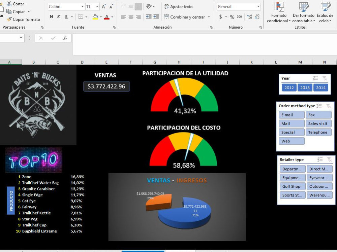
Task: Open the borders dropdown arrow
Action: 86,17
